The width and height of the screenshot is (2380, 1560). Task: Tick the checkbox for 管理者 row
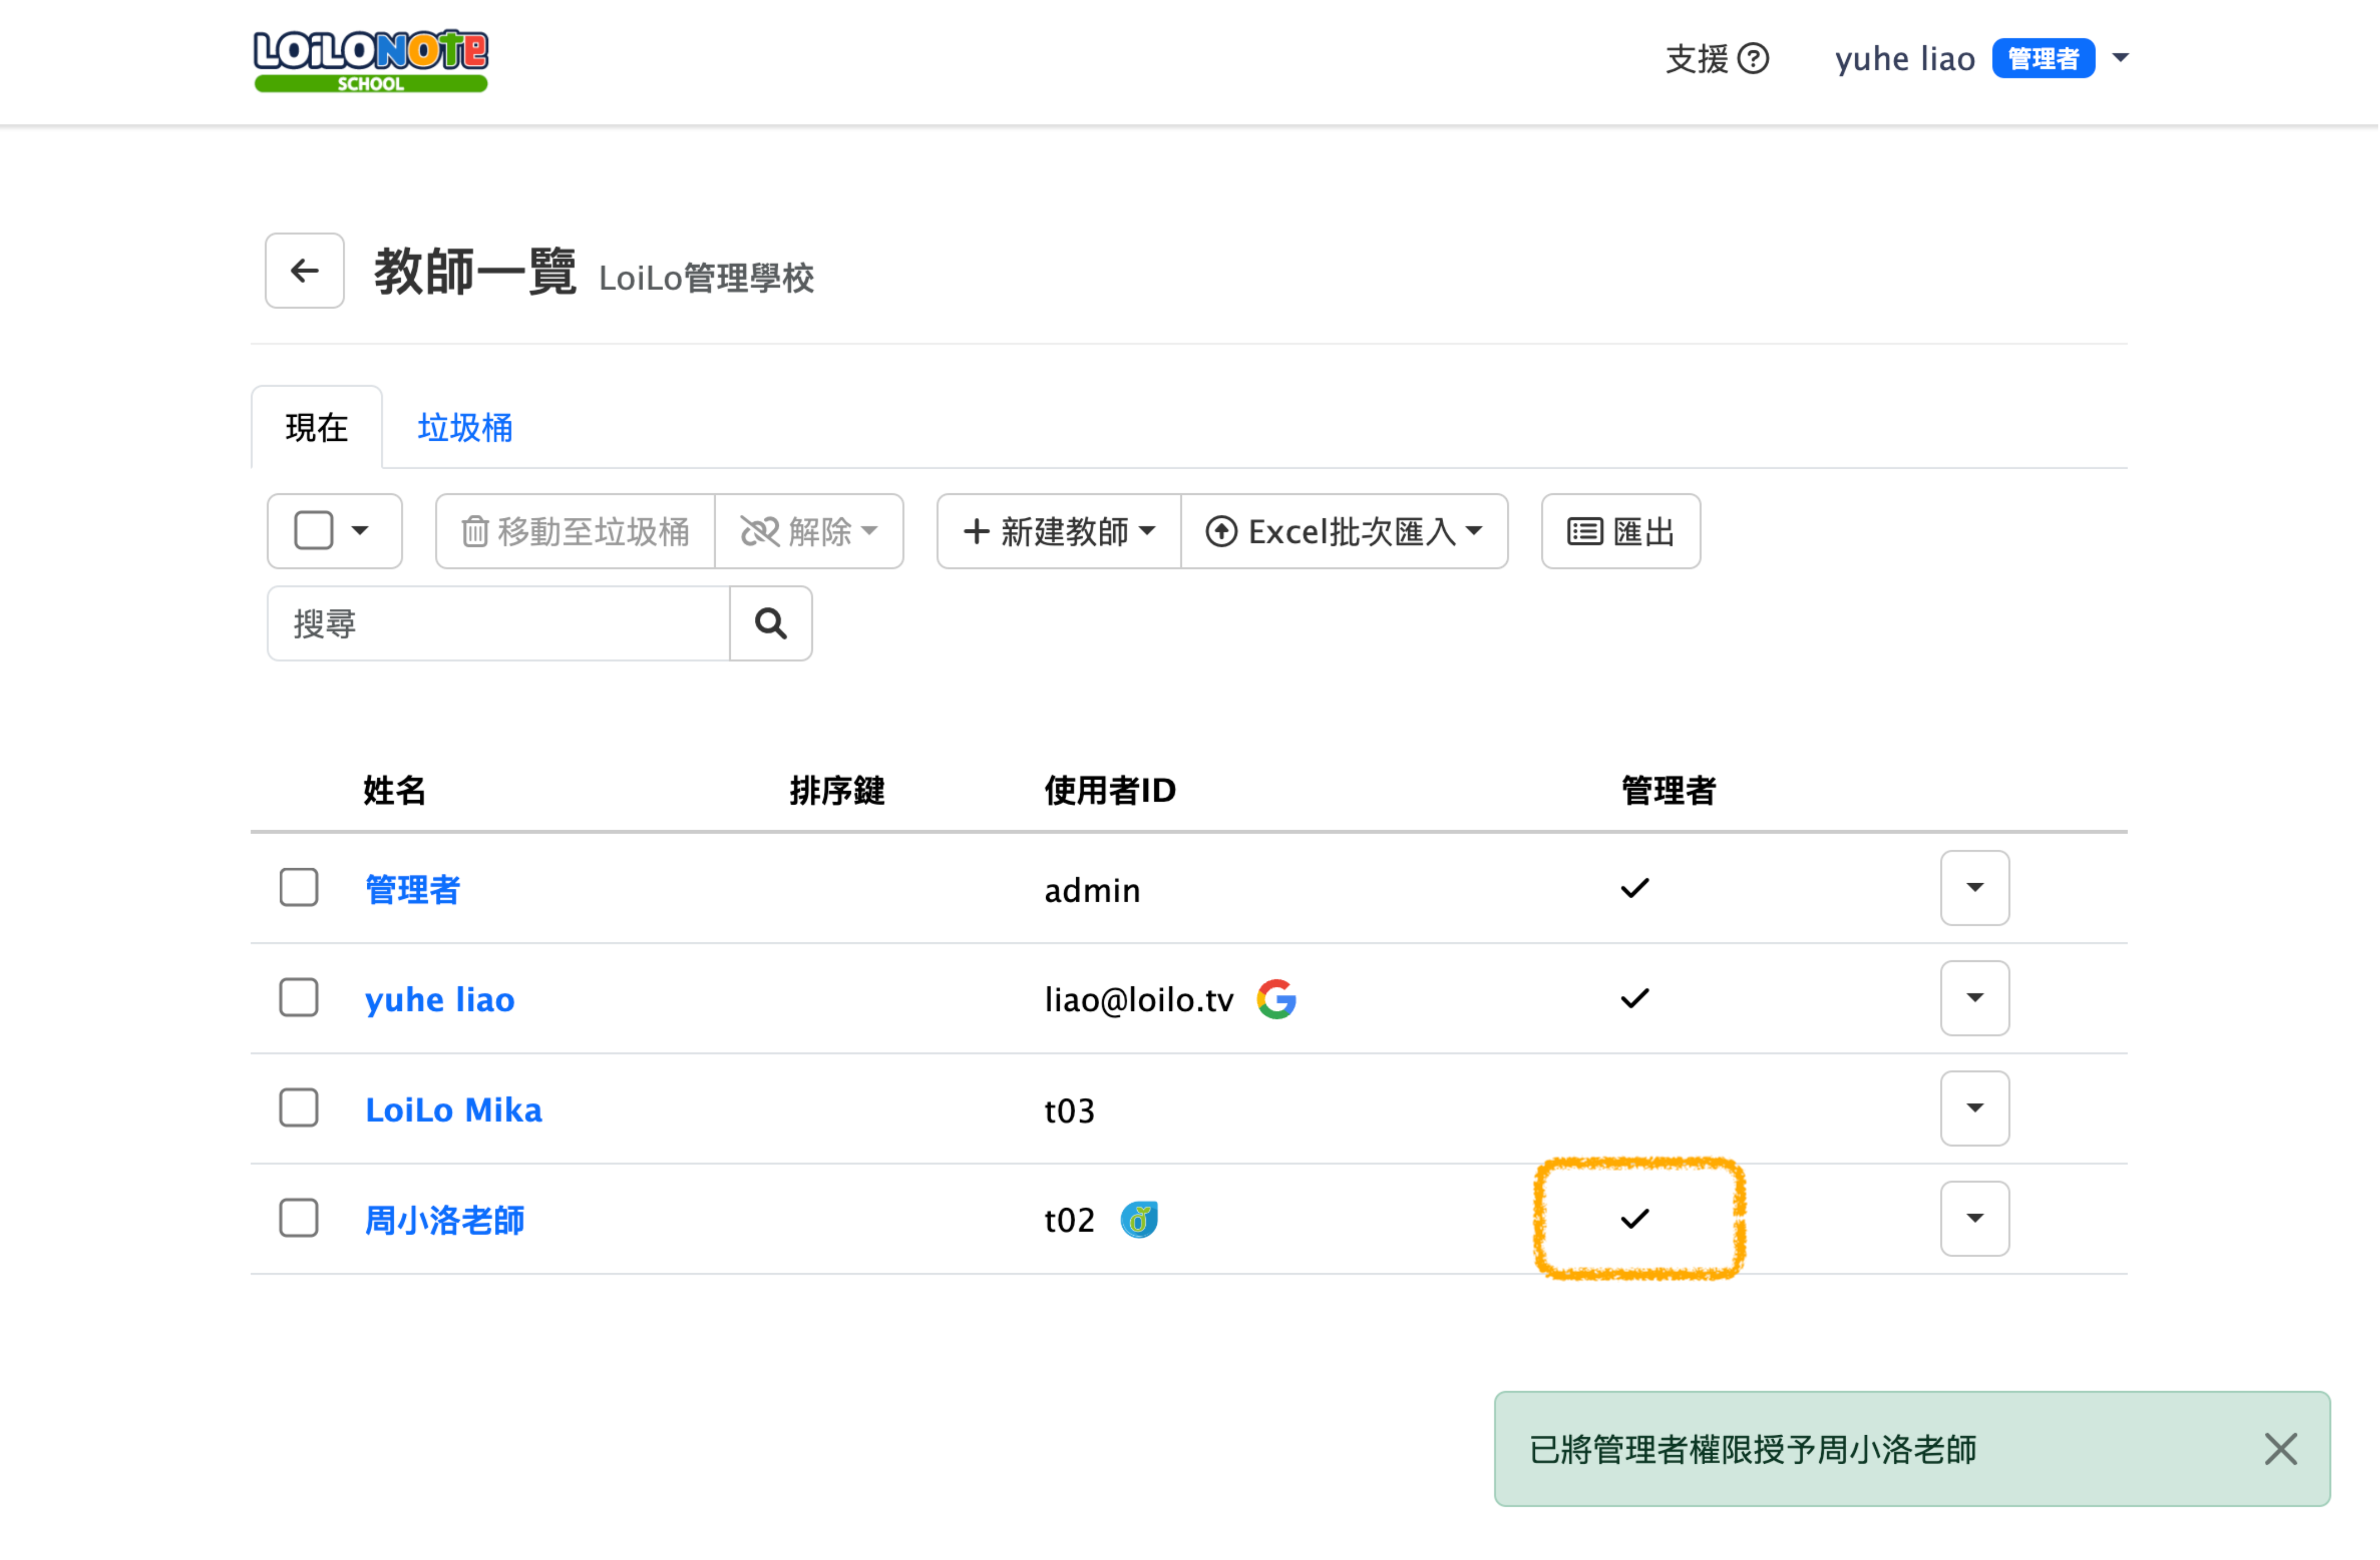coord(299,888)
